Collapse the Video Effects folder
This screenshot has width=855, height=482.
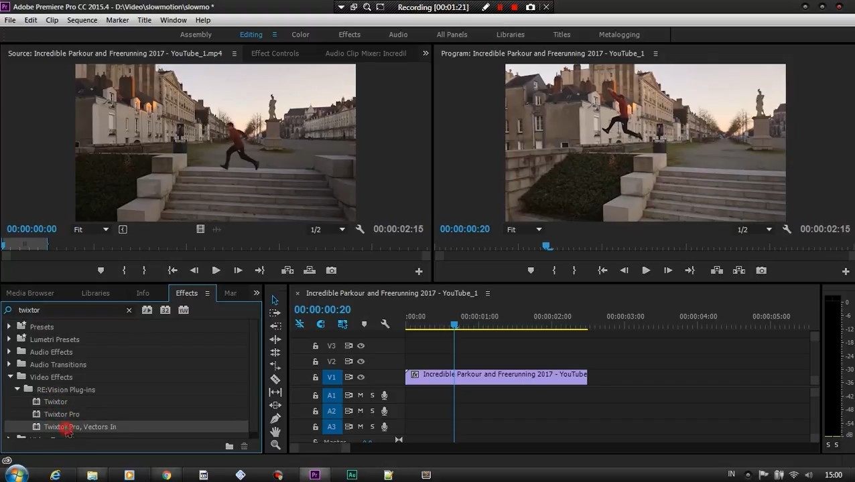coord(10,377)
